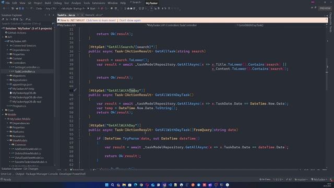334x188 pixels.
Task: Collapse the Controllers folder
Action: point(7,63)
